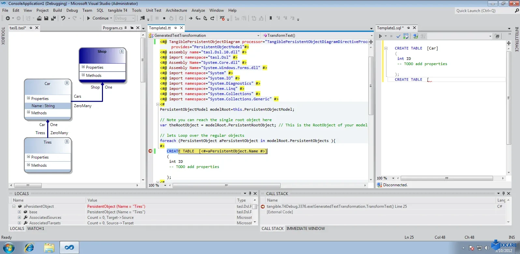The image size is (520, 254).
Task: Switch to the WATCH 1 tab
Action: pyautogui.click(x=36, y=229)
